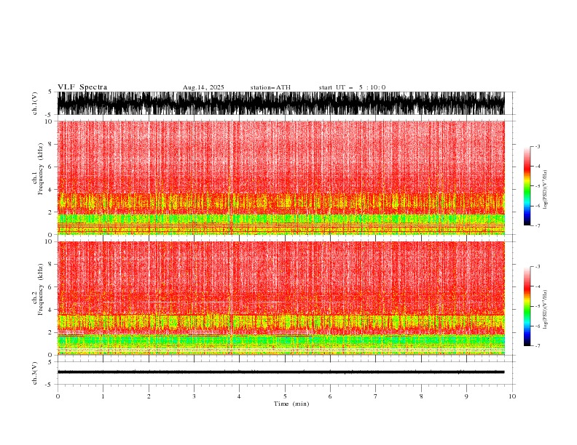
Task: Click the 'station=ATH' label
Action: click(x=270, y=87)
